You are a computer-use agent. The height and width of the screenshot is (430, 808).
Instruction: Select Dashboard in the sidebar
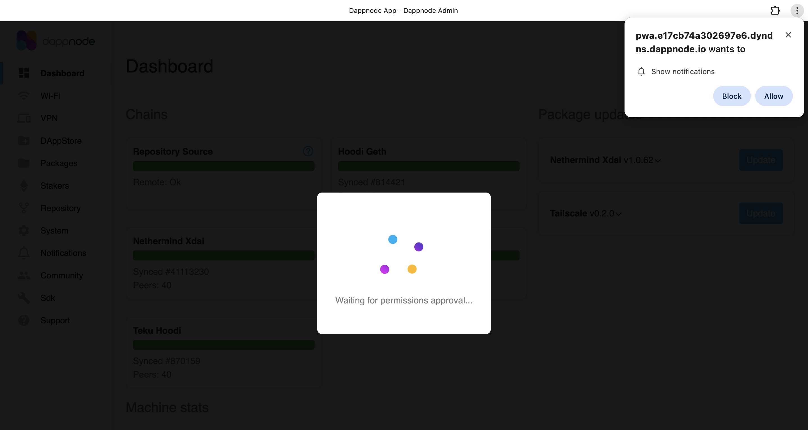[x=62, y=73]
